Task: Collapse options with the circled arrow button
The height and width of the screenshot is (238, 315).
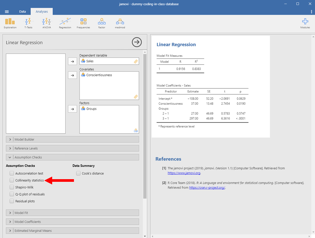Action: pyautogui.click(x=137, y=42)
